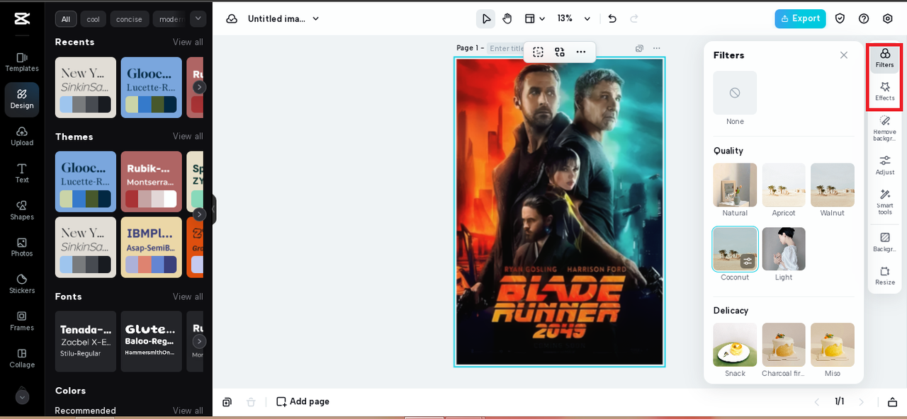
Task: Open the Upload panel
Action: pyautogui.click(x=22, y=136)
